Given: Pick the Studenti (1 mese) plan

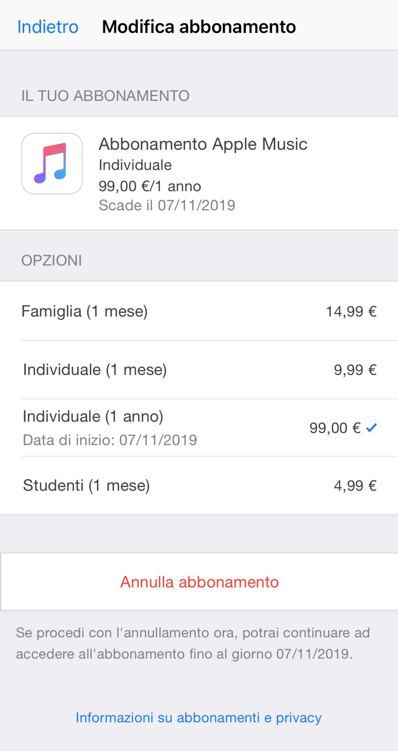Looking at the screenshot, I should 86,486.
